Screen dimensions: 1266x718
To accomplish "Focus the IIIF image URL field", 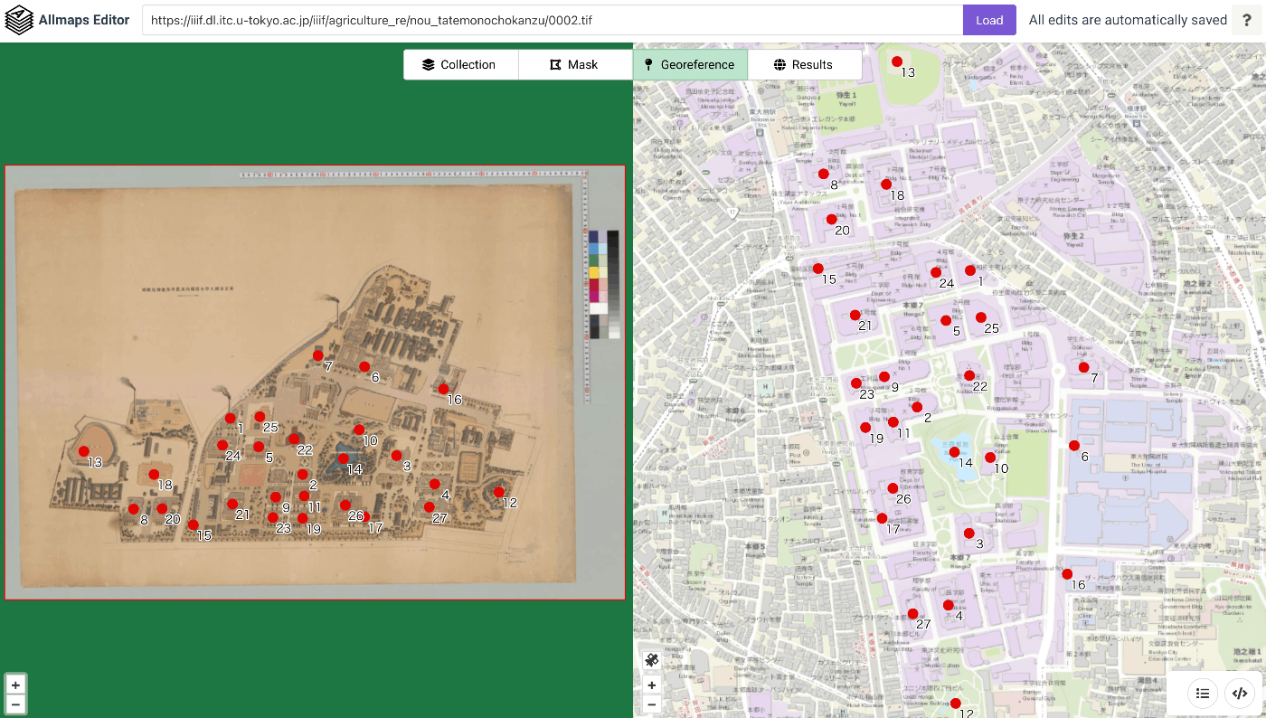I will [553, 20].
